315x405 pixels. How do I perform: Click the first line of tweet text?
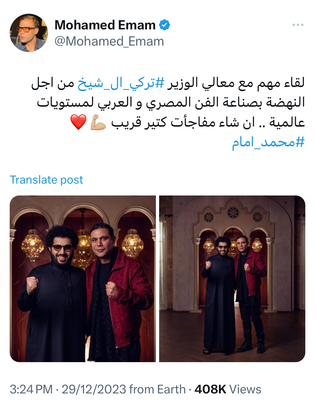168,83
